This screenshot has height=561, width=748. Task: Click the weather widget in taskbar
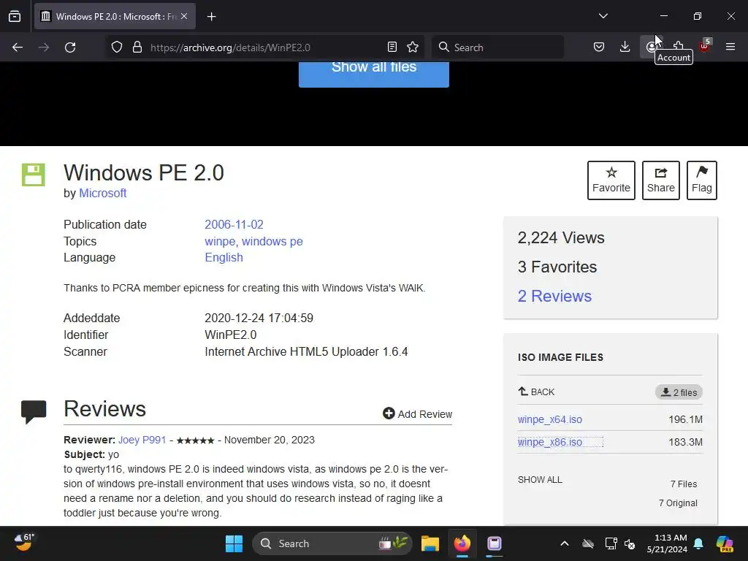point(24,543)
